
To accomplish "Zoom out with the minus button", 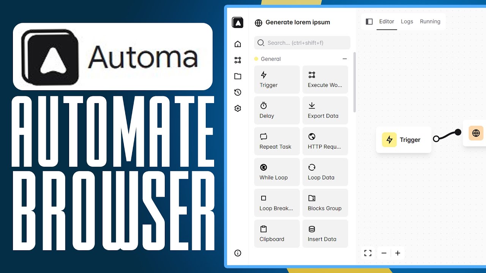I will pyautogui.click(x=384, y=253).
